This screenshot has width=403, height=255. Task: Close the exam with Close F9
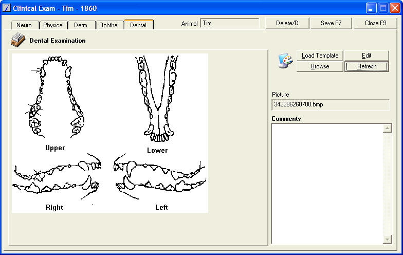375,23
